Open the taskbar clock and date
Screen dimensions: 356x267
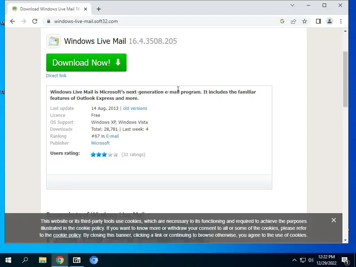coord(326,260)
